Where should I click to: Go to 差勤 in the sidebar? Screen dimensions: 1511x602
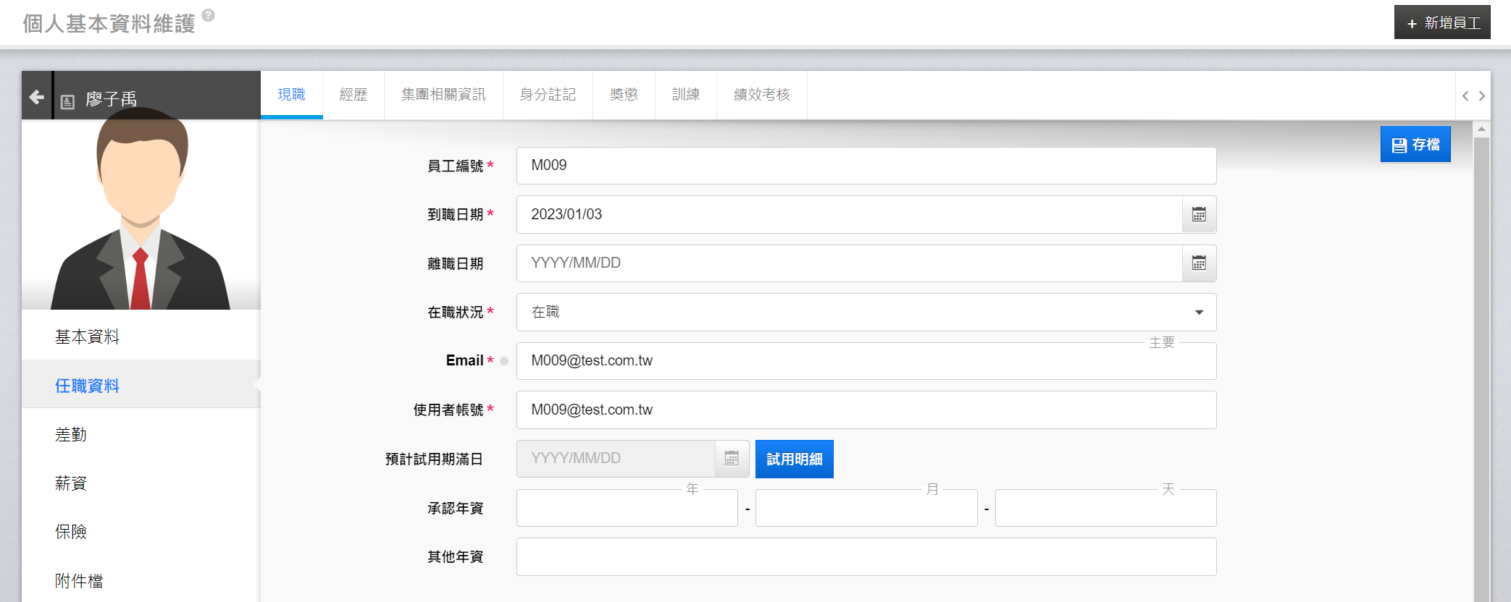[71, 435]
